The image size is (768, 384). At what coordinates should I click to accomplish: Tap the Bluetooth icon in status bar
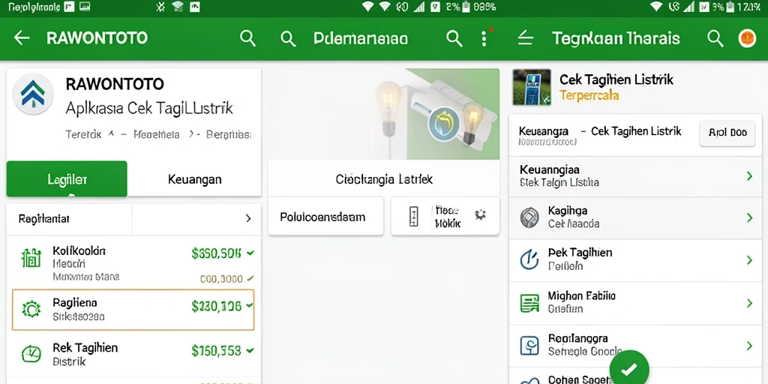point(160,6)
